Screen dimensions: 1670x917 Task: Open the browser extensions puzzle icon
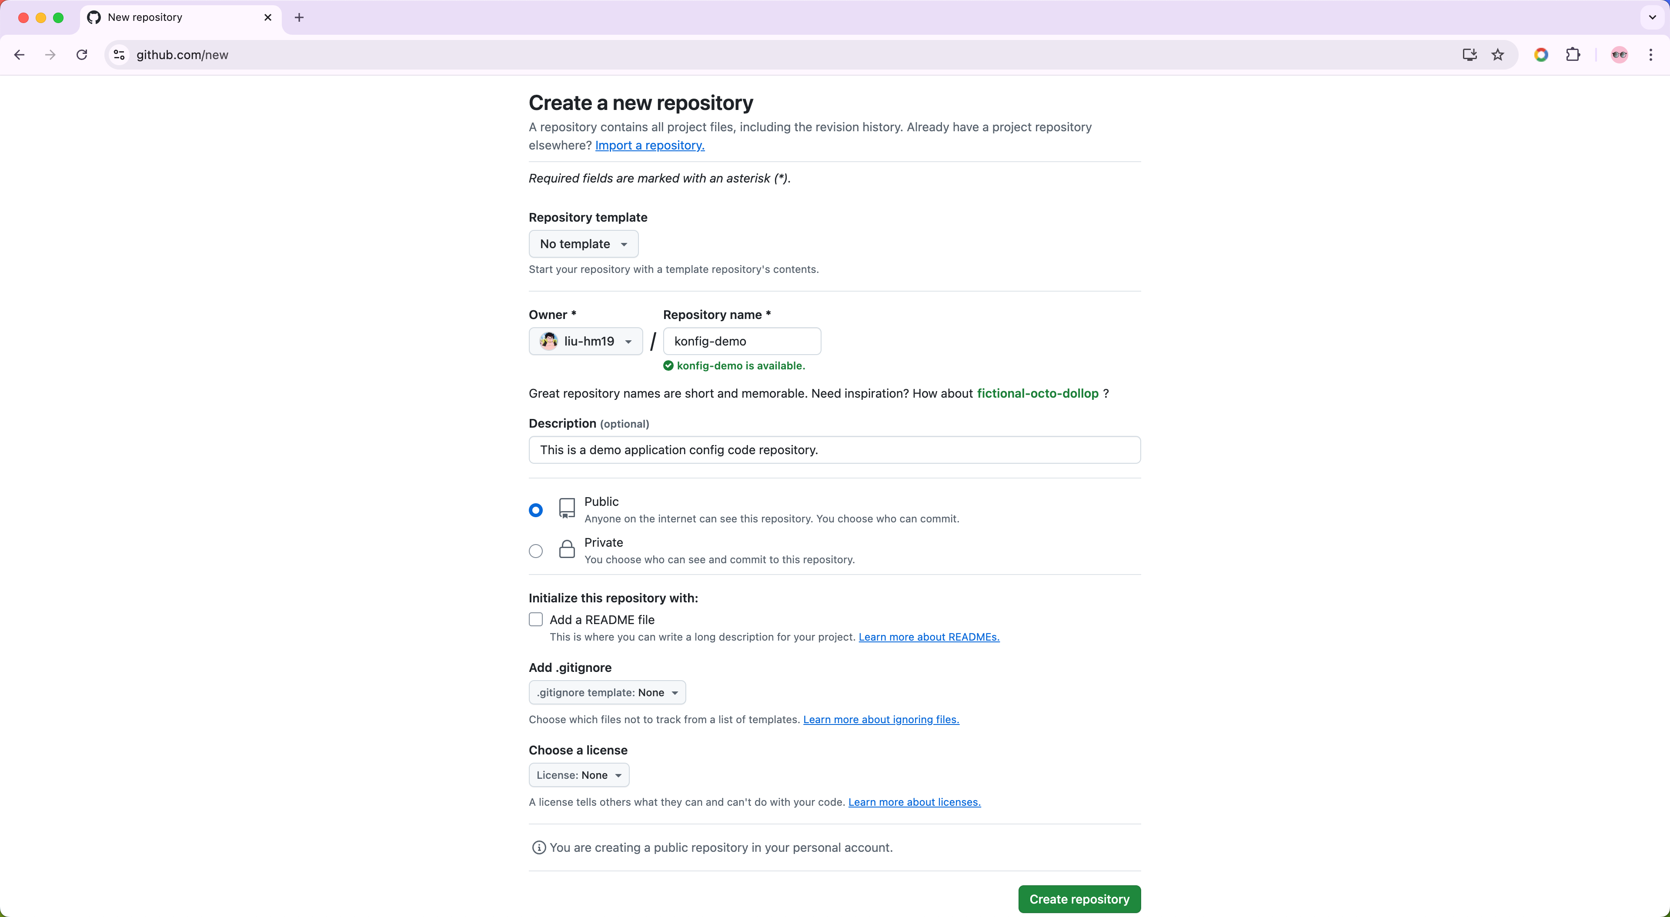(x=1573, y=55)
